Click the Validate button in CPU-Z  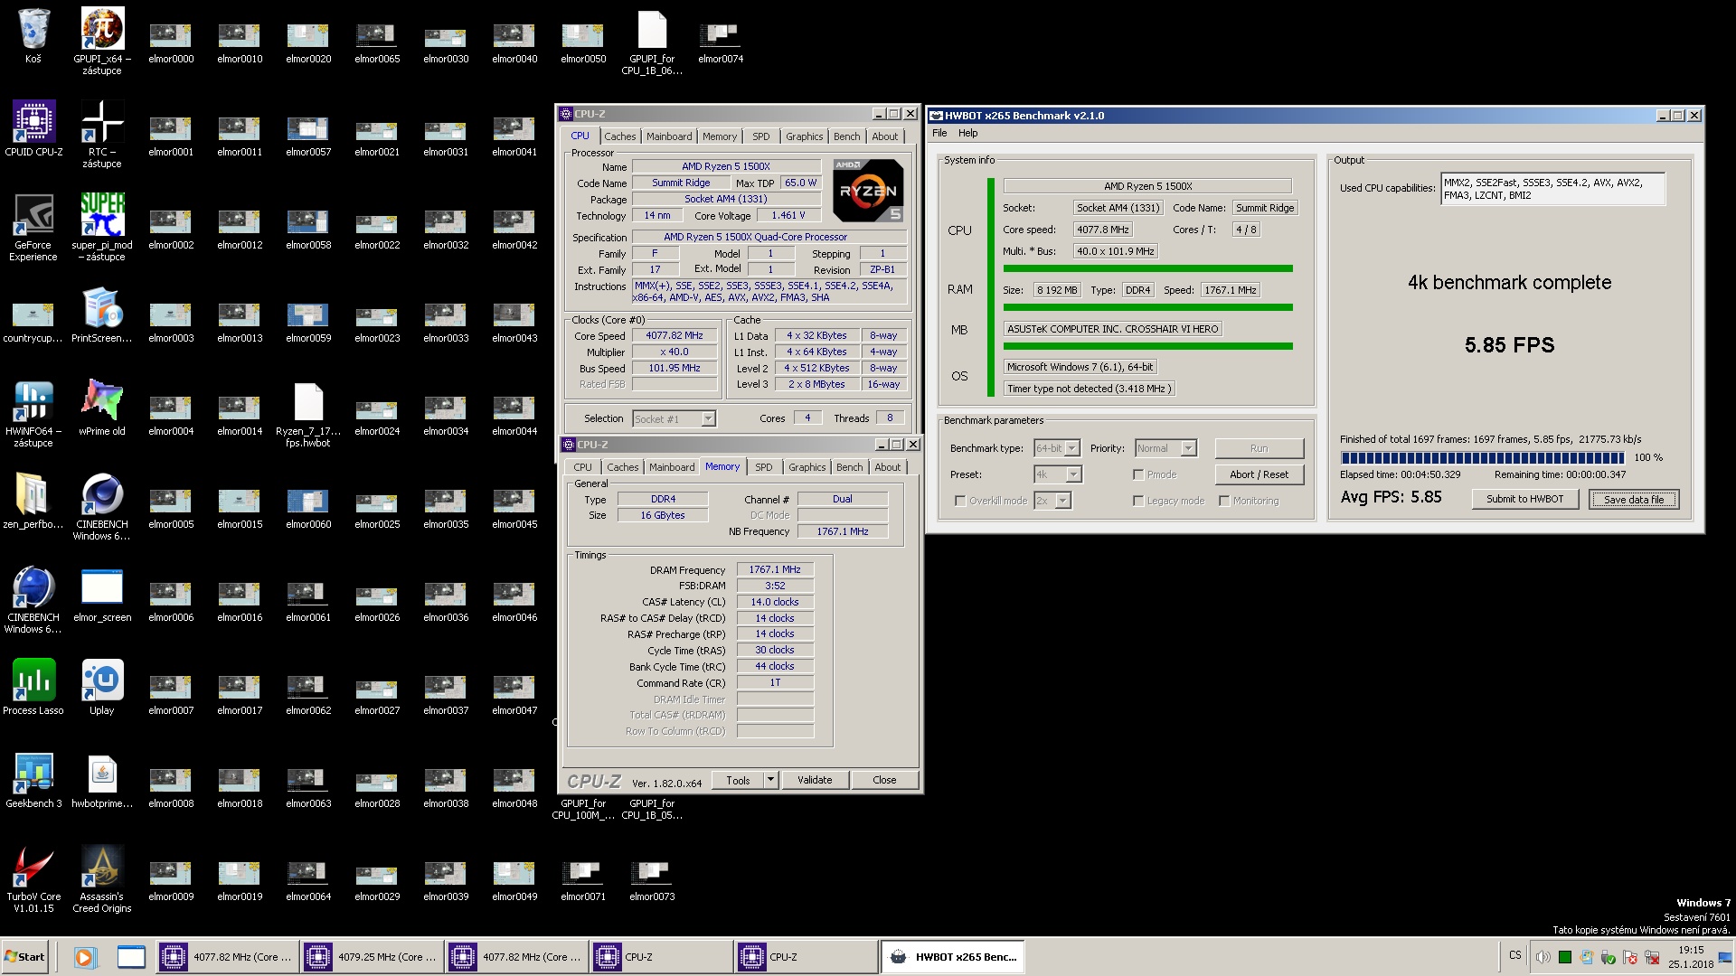814,780
